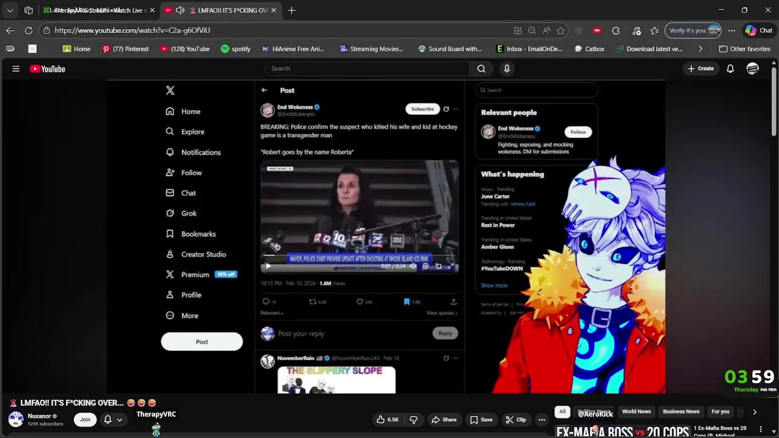Screen dimensions: 779x438
Task: Close the YouTube video tab
Action: click(x=274, y=10)
